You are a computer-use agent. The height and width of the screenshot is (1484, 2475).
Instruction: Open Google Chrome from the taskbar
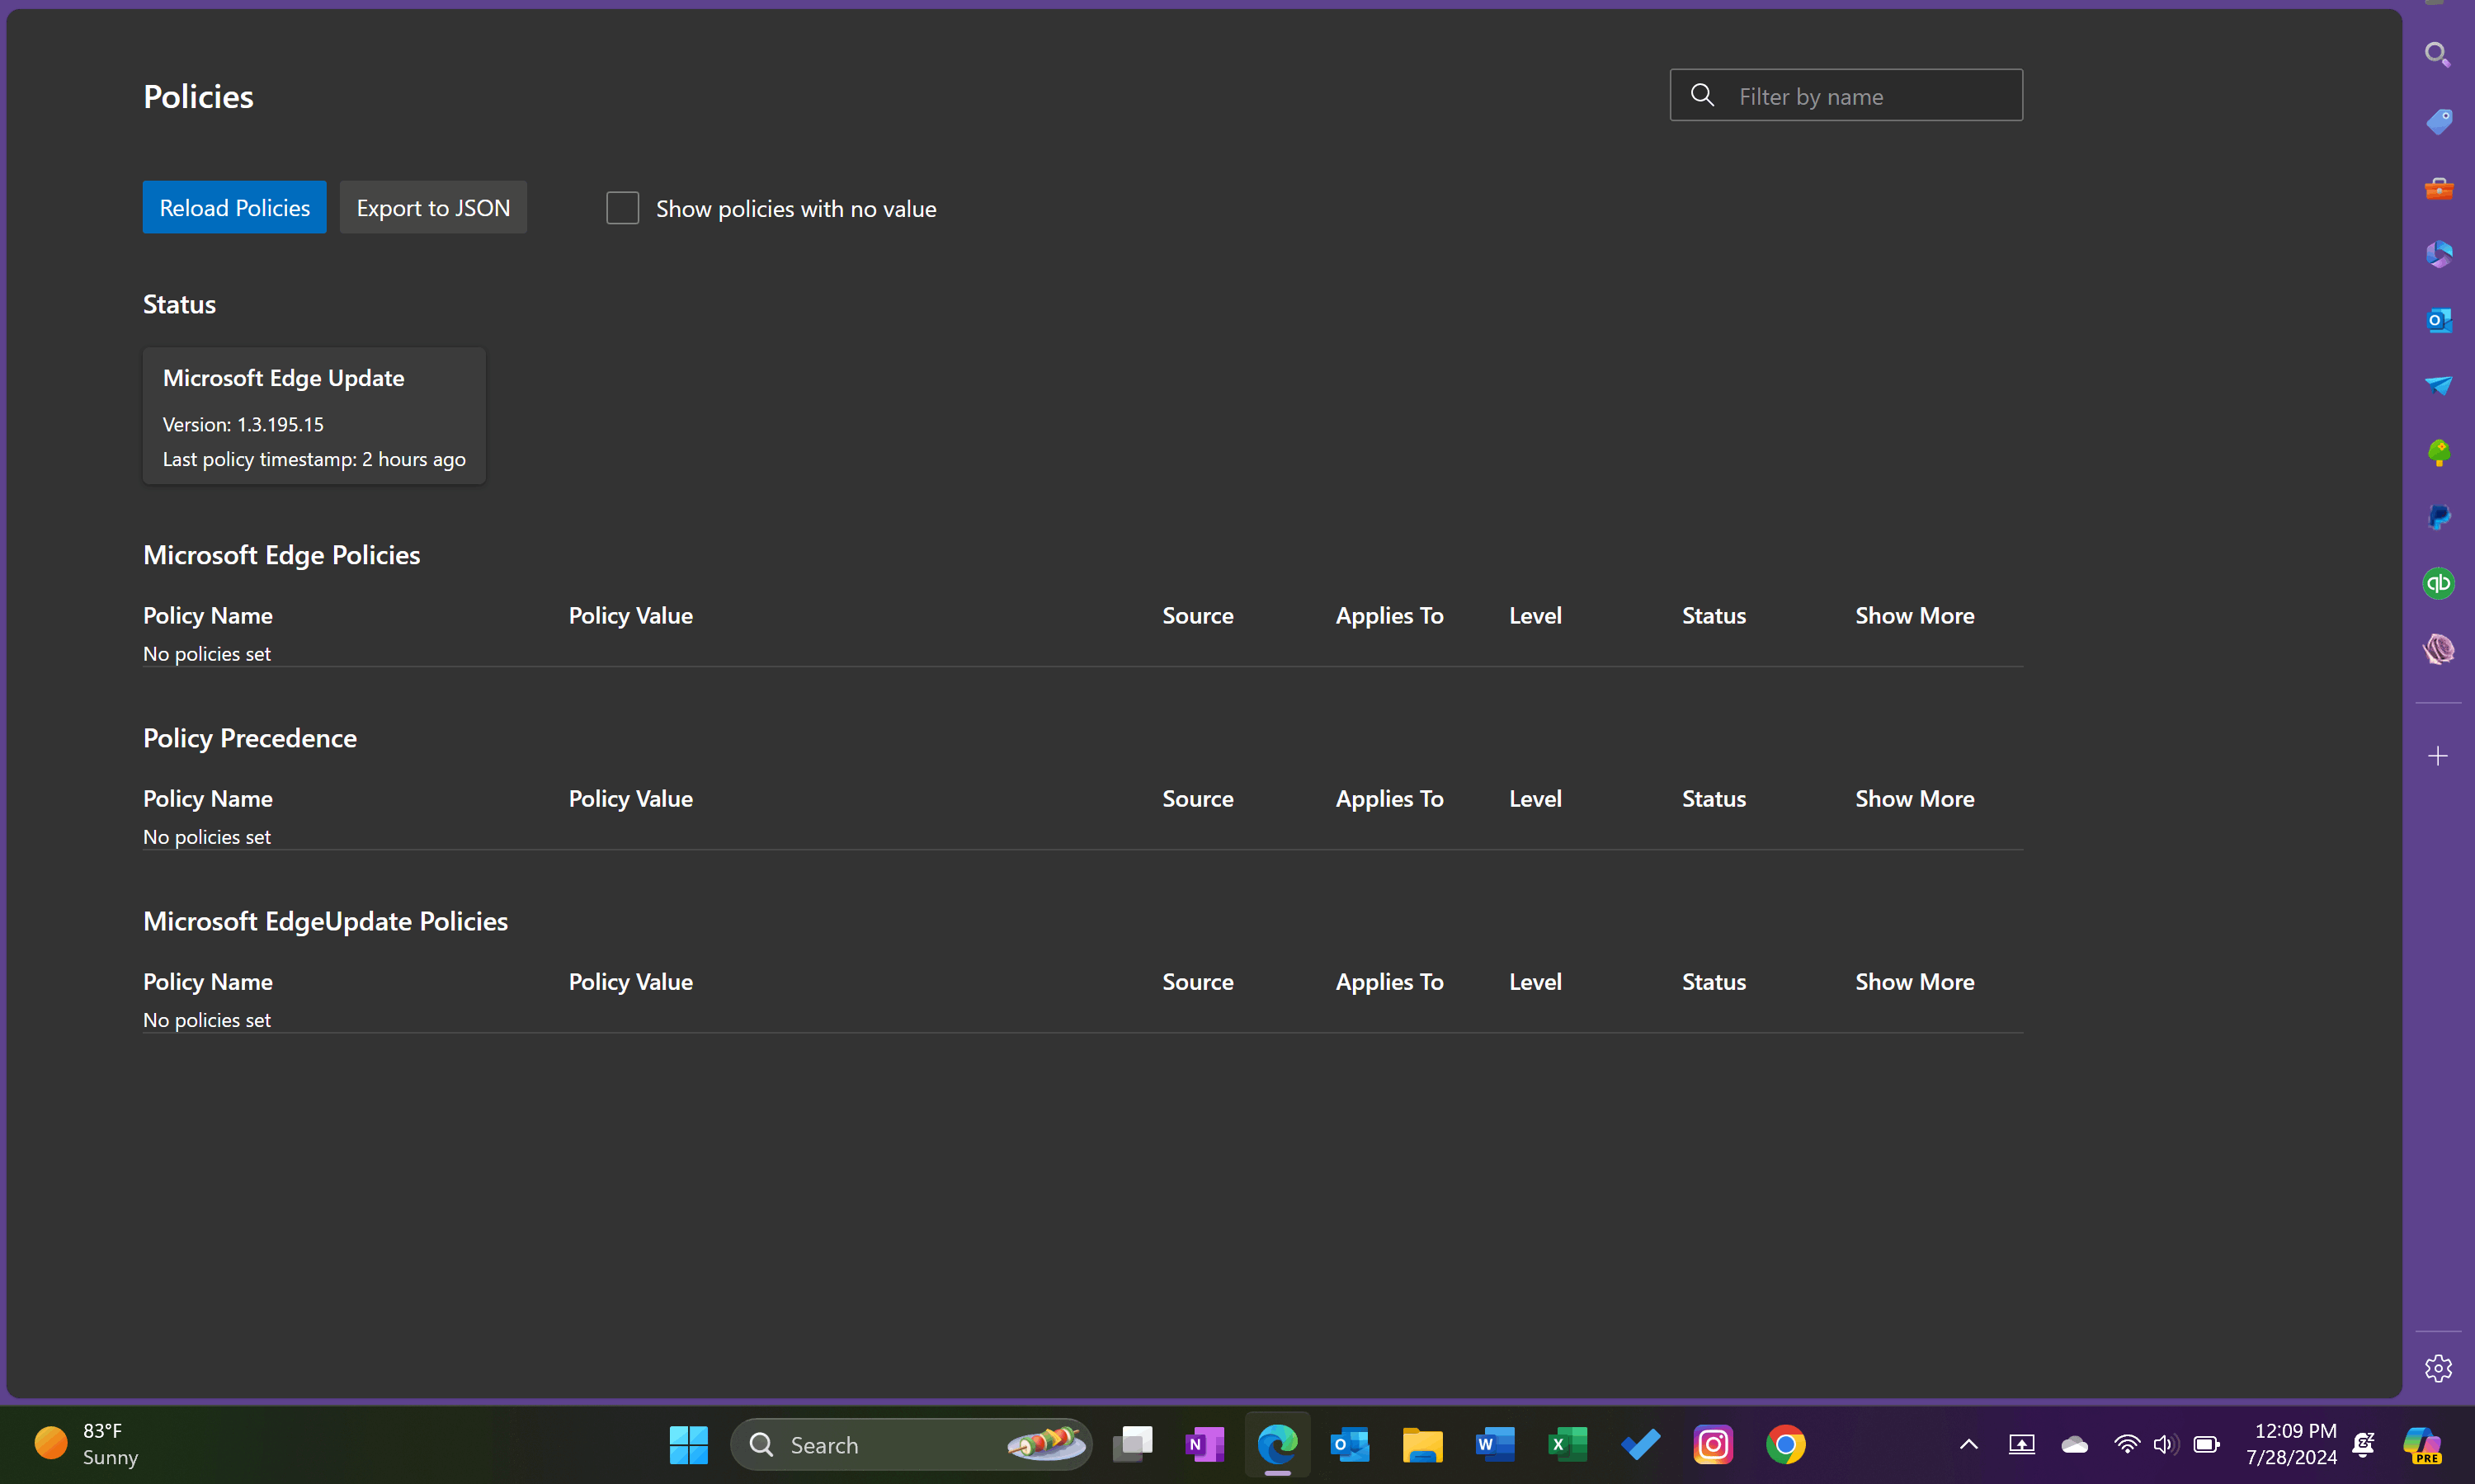pos(1785,1444)
